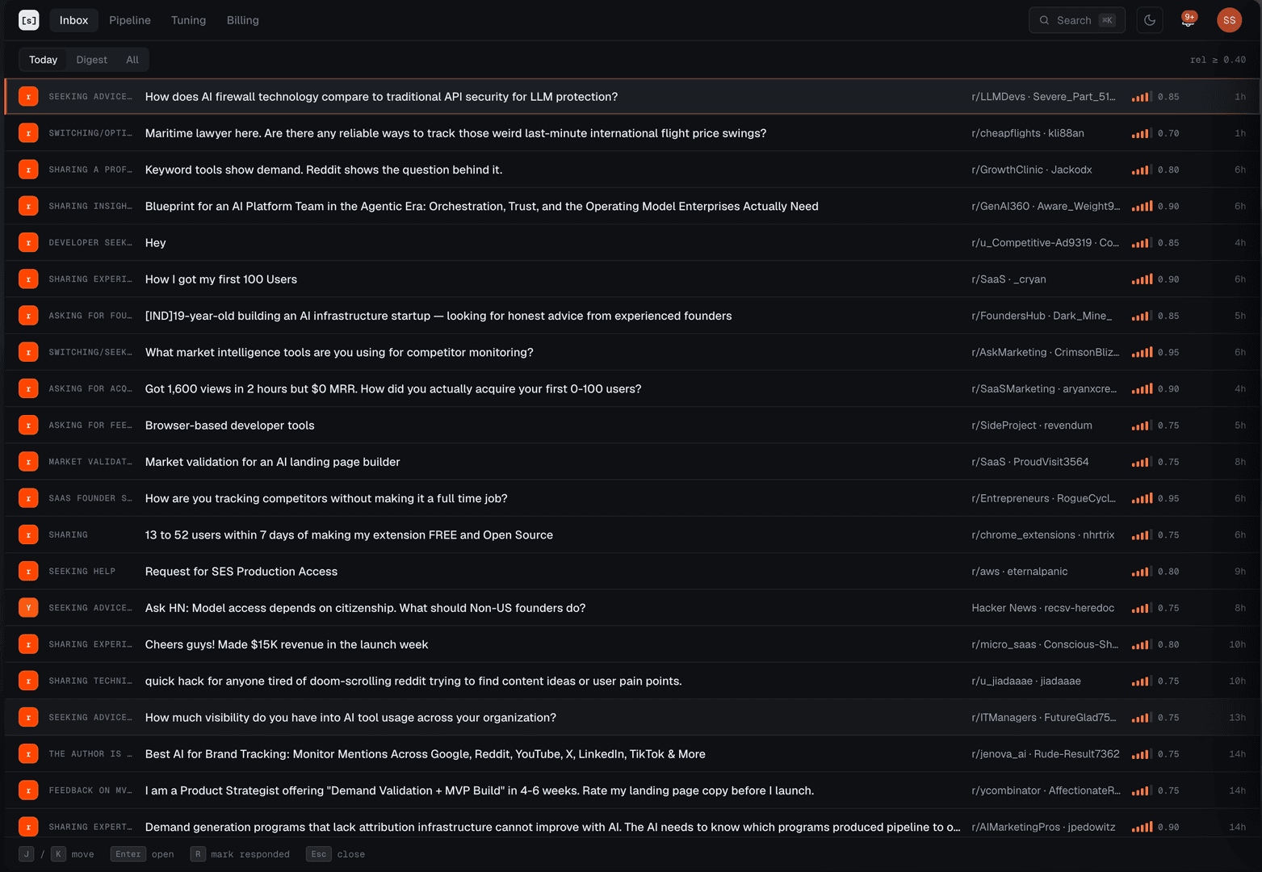The image size is (1262, 872).
Task: Select the All filter
Action: pos(132,60)
